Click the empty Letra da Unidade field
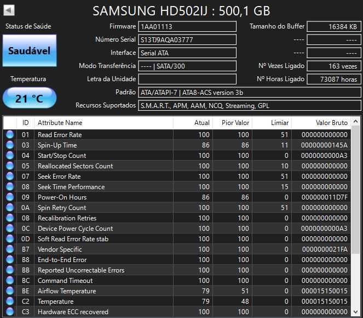This screenshot has height=318, width=363. click(x=187, y=79)
